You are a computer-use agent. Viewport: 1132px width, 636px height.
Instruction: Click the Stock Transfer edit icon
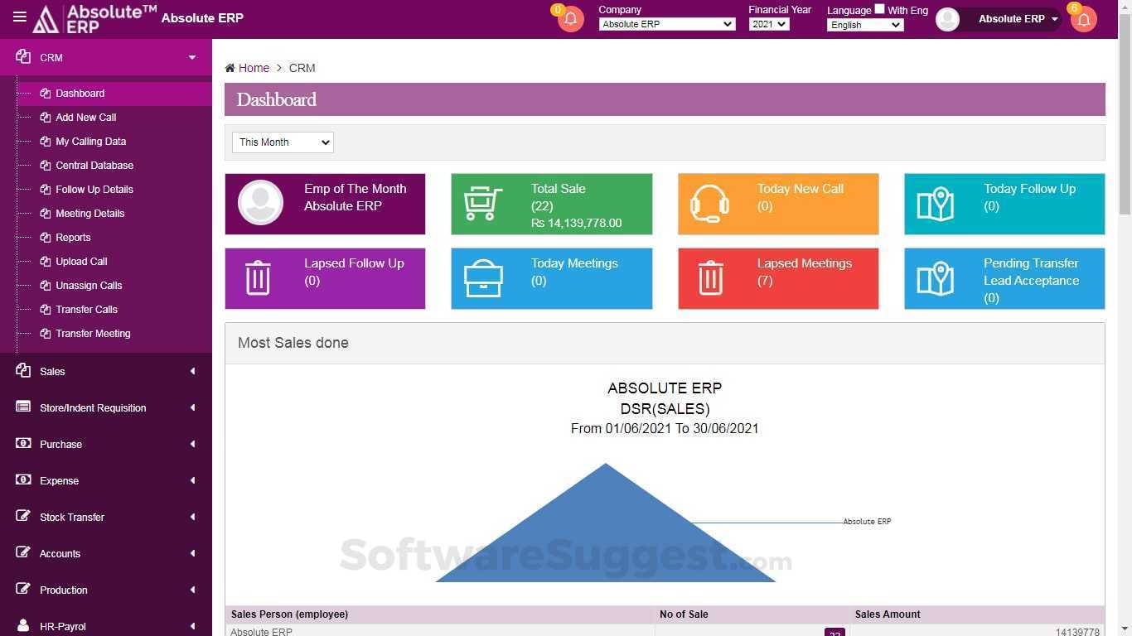[23, 516]
